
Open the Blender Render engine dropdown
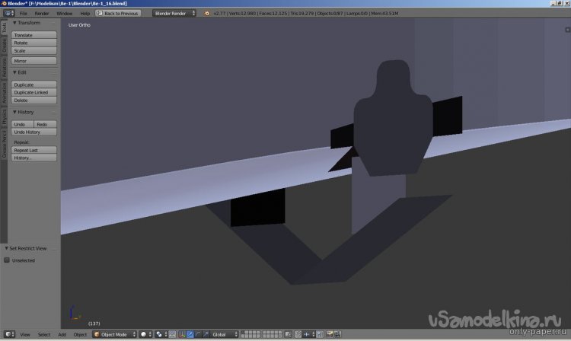point(174,14)
